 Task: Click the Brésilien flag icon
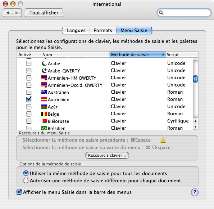click(44, 128)
